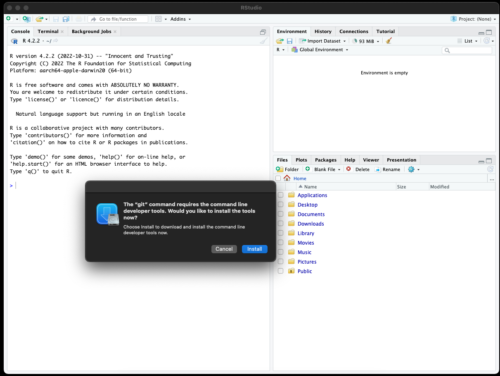This screenshot has height=376, width=500.
Task: Check the Documents folder checkbox
Action: coord(281,214)
